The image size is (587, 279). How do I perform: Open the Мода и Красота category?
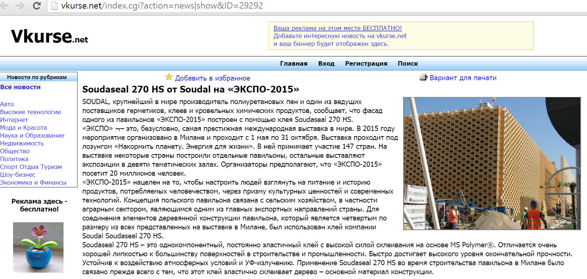[24, 128]
